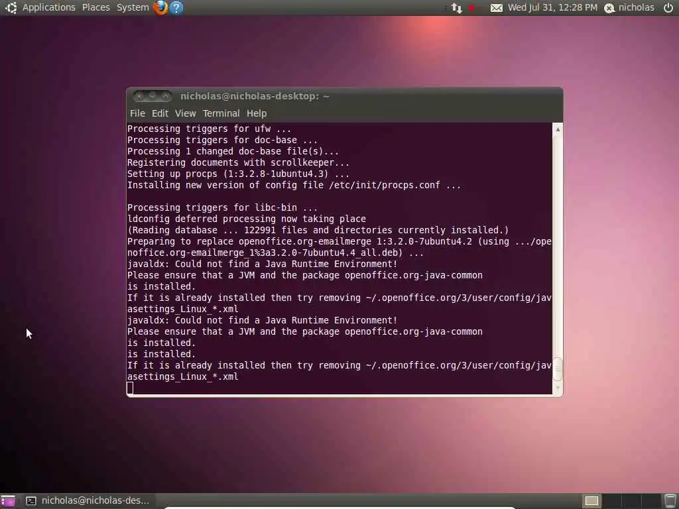Open the network connection indicator
Image resolution: width=679 pixels, height=509 pixels.
point(456,8)
